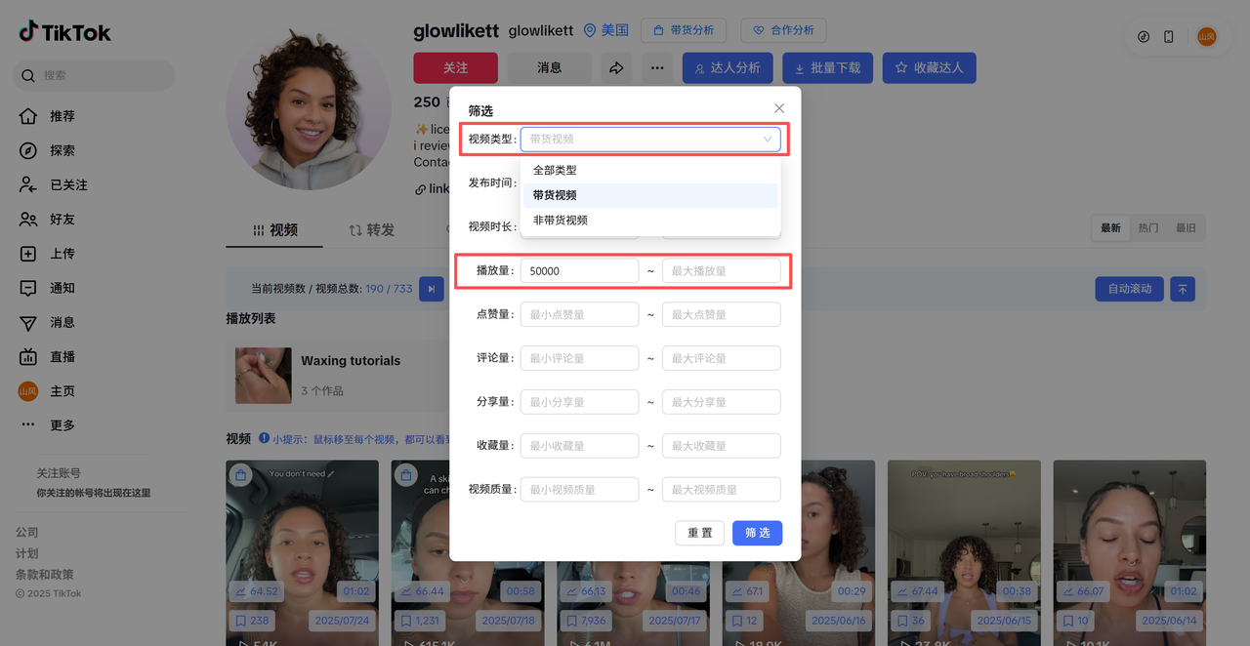Select the 热门 sort tab

pyautogui.click(x=1148, y=228)
